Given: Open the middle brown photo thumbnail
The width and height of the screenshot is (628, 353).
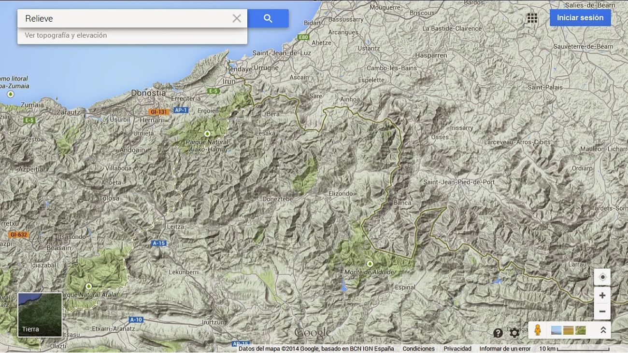Looking at the screenshot, I should pyautogui.click(x=568, y=330).
